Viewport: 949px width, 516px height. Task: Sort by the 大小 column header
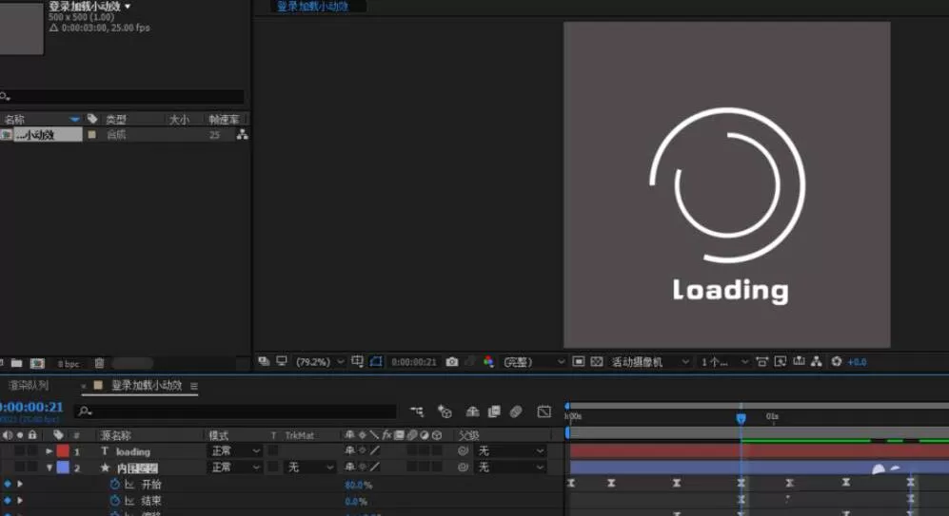click(179, 119)
